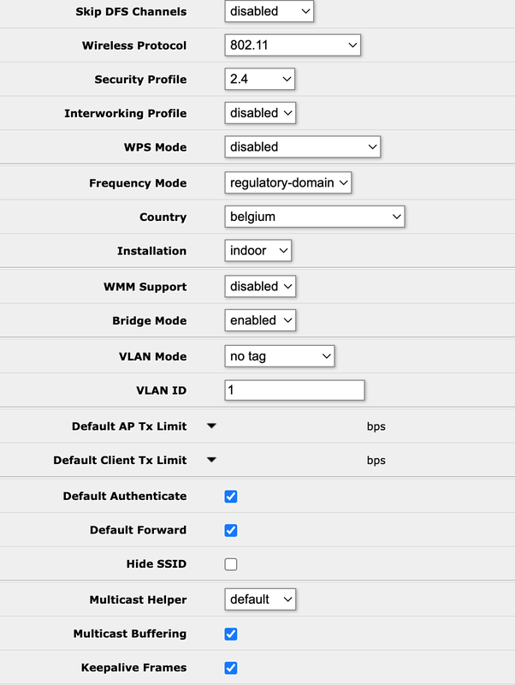
Task: Open the Wireless Protocol dropdown
Action: [x=293, y=45]
